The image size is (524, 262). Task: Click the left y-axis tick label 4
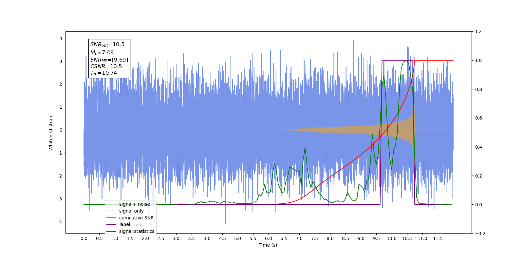pos(61,38)
